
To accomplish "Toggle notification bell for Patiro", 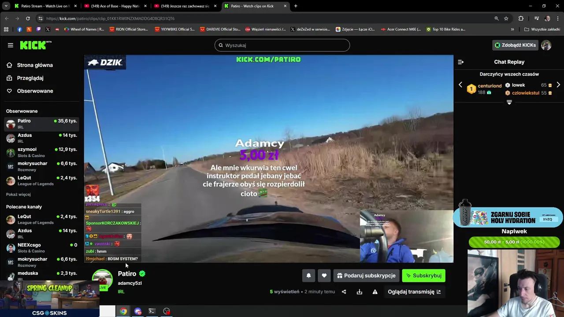I will (308, 276).
